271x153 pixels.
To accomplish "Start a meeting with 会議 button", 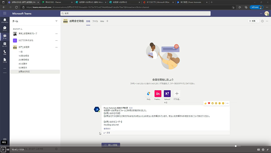I will click(x=252, y=21).
